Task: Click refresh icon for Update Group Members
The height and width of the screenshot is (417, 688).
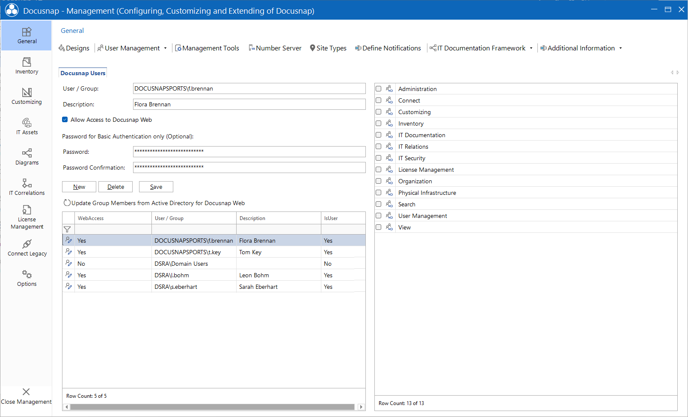Action: (67, 203)
